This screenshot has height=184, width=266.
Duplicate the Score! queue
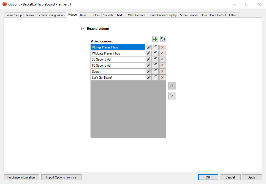click(x=156, y=72)
